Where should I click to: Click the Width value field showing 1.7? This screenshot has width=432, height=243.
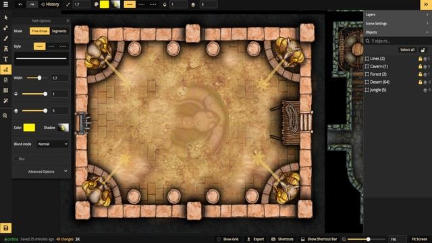(59, 78)
